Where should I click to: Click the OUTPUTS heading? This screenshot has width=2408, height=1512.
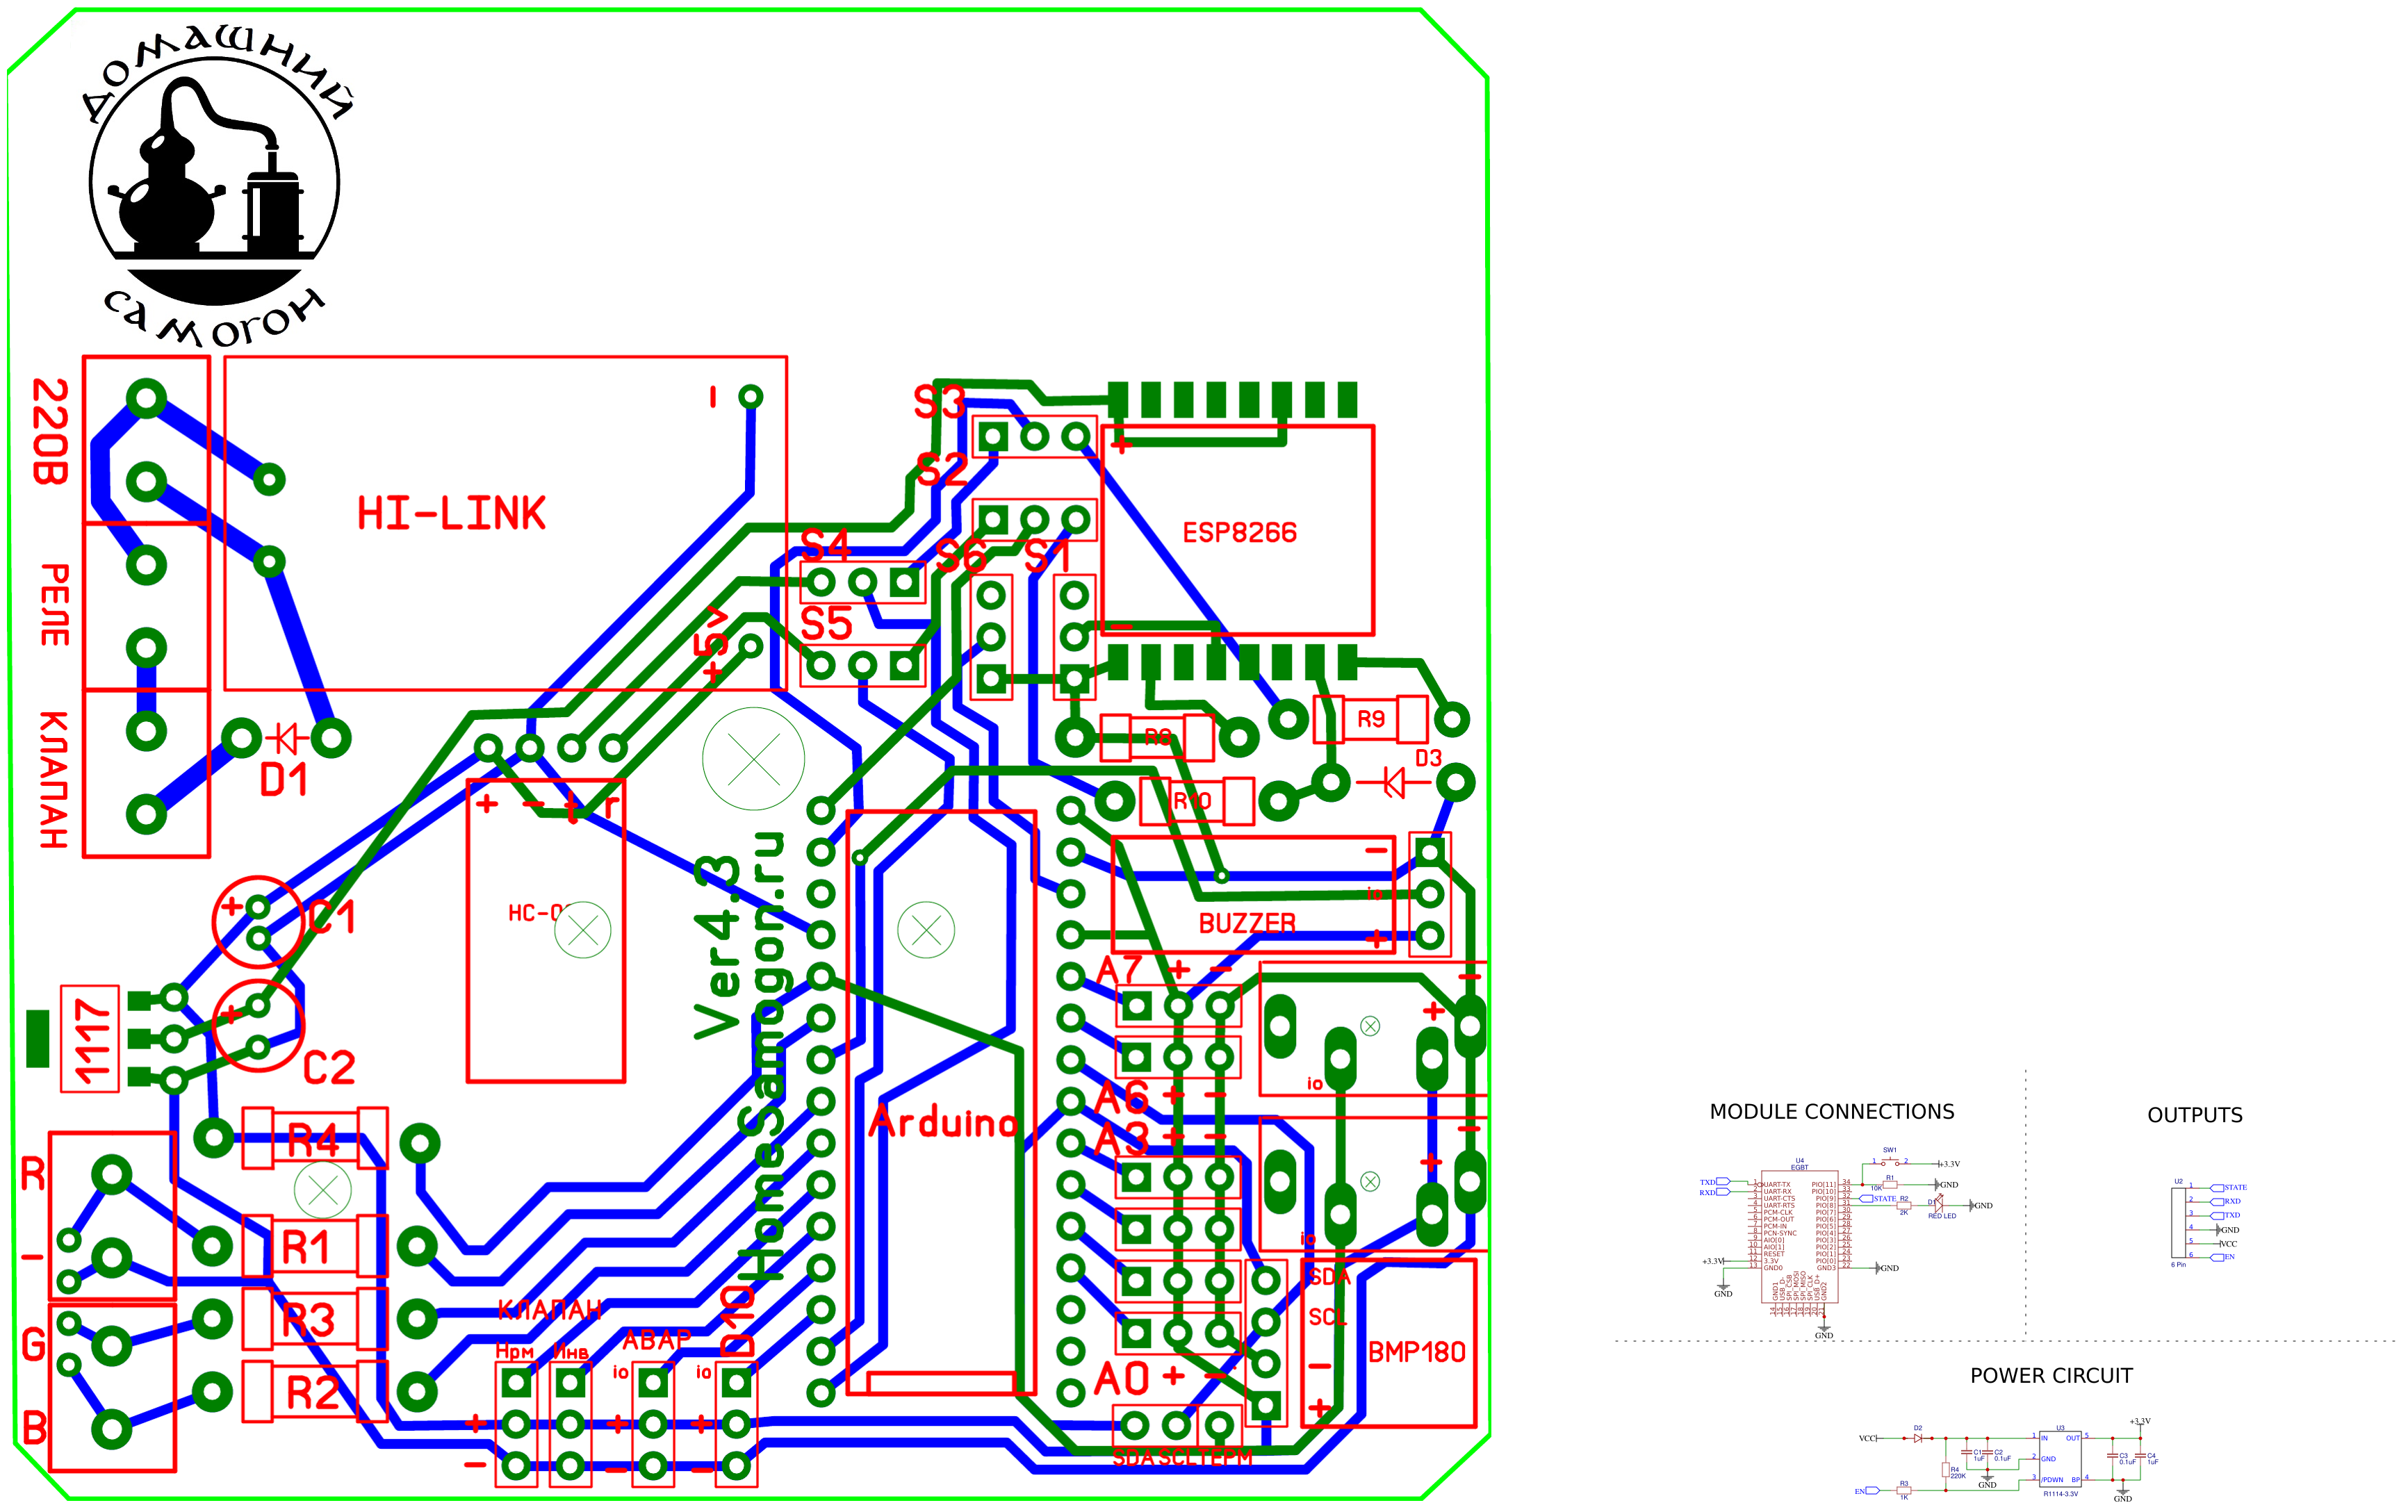(x=2195, y=1115)
